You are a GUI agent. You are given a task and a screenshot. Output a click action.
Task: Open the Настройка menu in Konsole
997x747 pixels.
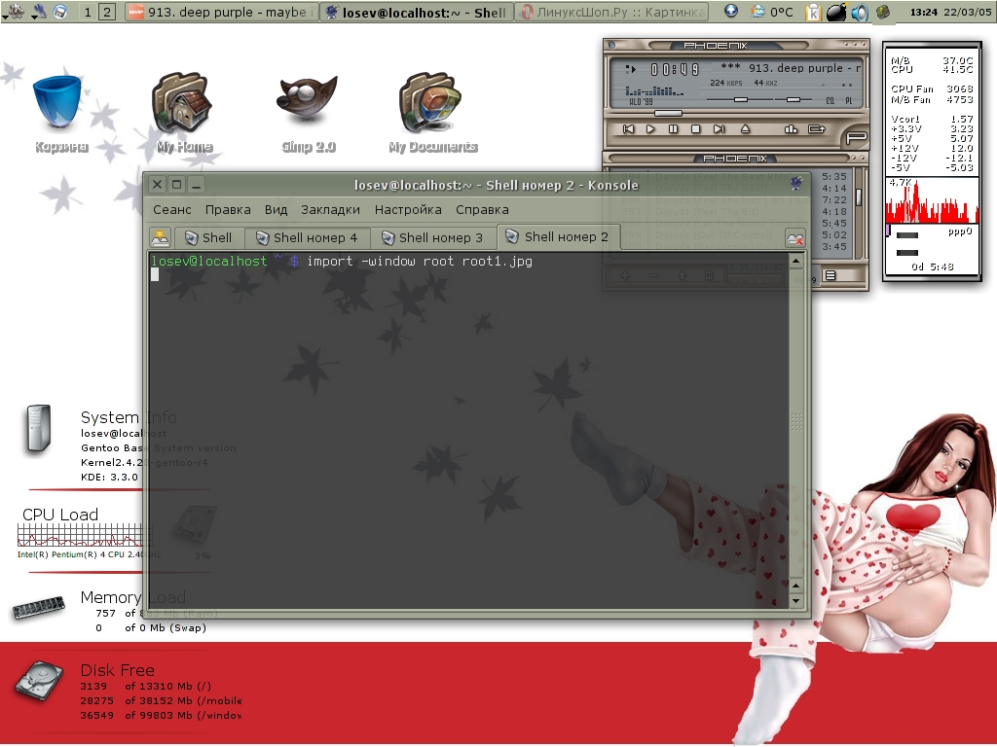[408, 210]
